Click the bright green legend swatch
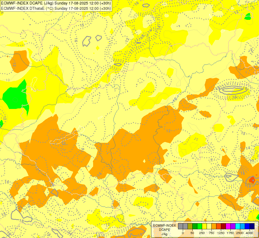The image size is (259, 238). (199, 226)
